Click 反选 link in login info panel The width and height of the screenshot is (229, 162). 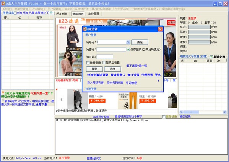(25, 13)
